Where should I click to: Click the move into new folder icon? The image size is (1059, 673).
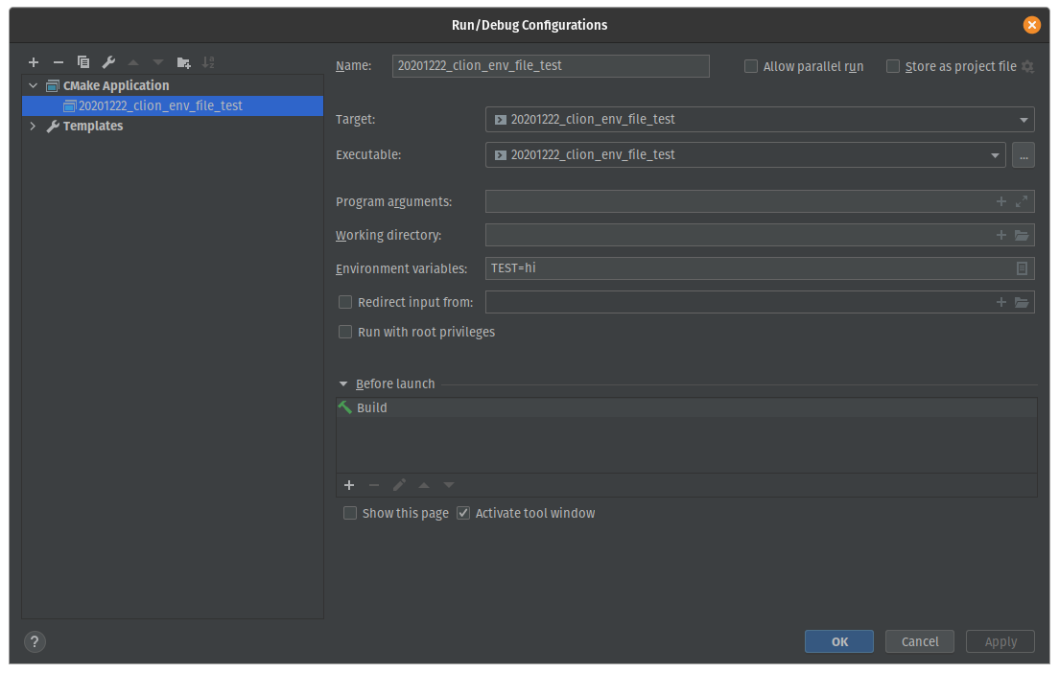[x=183, y=62]
